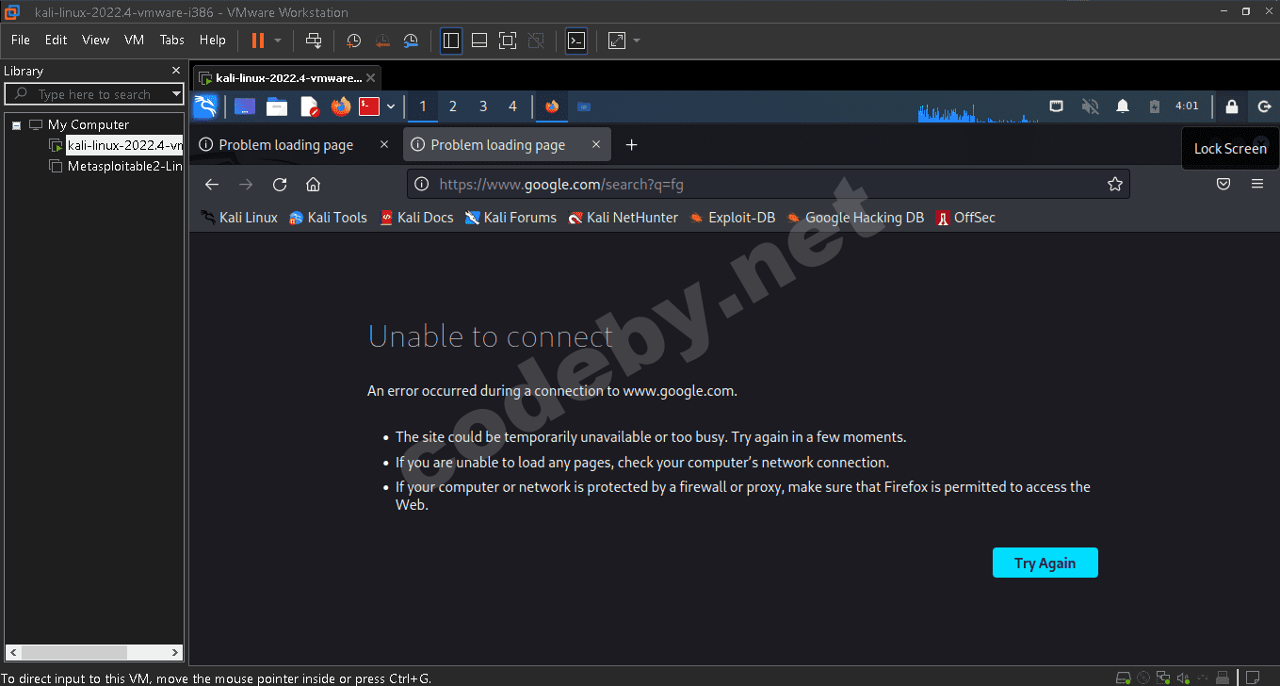The image size is (1280, 686).
Task: Open the Kali dragon applications menu
Action: pyautogui.click(x=205, y=106)
